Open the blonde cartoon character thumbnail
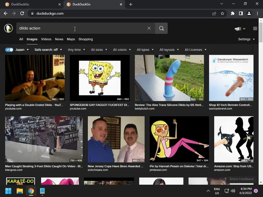 coord(179,139)
